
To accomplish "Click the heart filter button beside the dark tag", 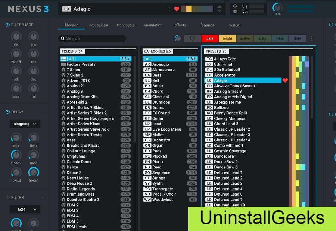I will tap(192, 38).
